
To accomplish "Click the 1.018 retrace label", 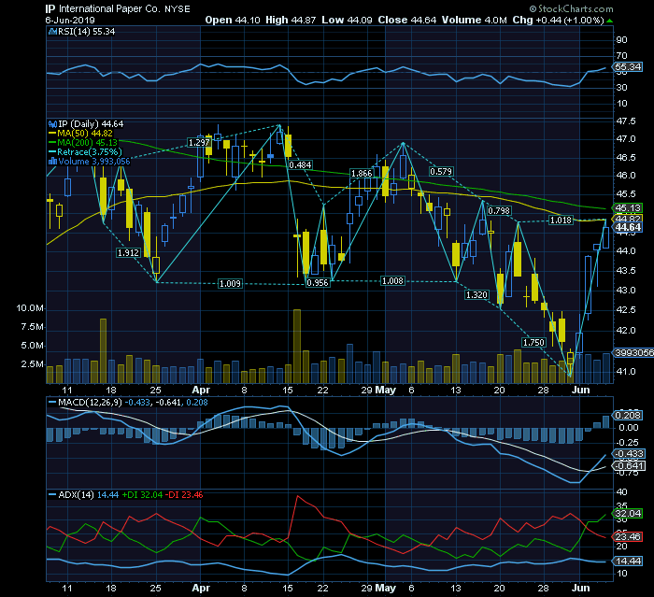I will (561, 220).
